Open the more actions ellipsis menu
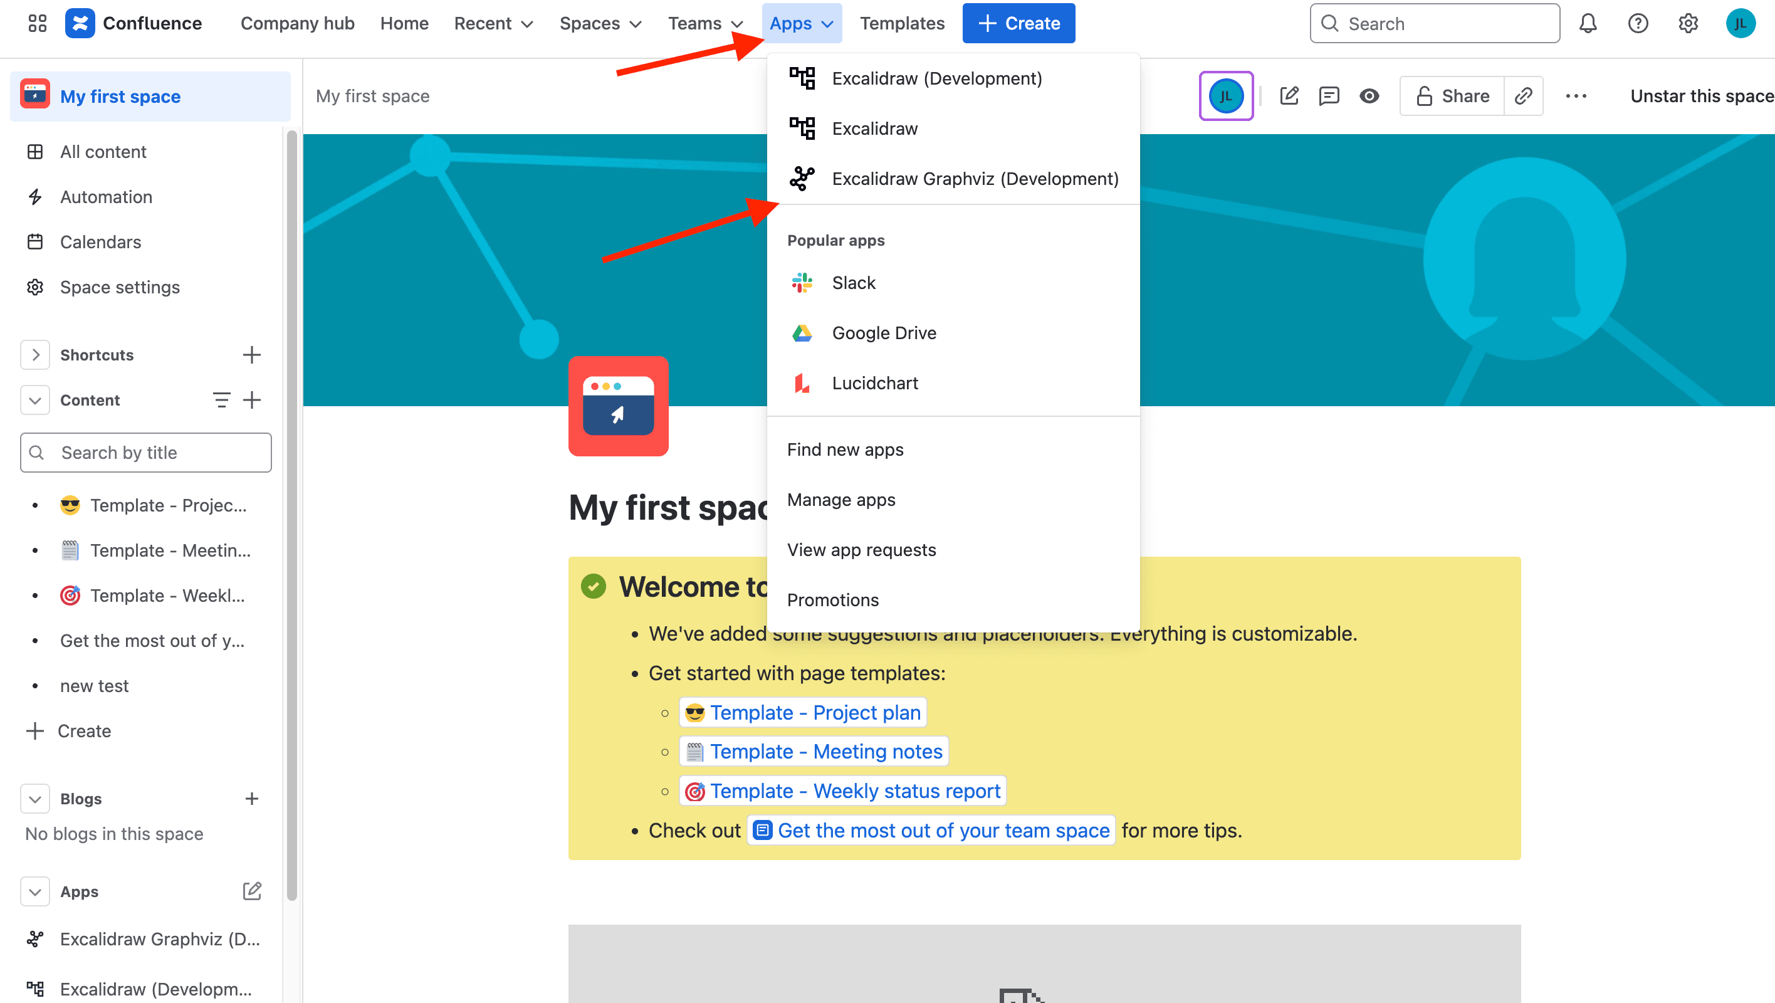Viewport: 1775px width, 1003px height. coord(1576,96)
